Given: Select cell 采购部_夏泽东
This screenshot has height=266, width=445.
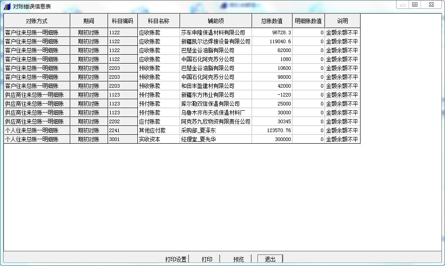Looking at the screenshot, I should [216, 130].
